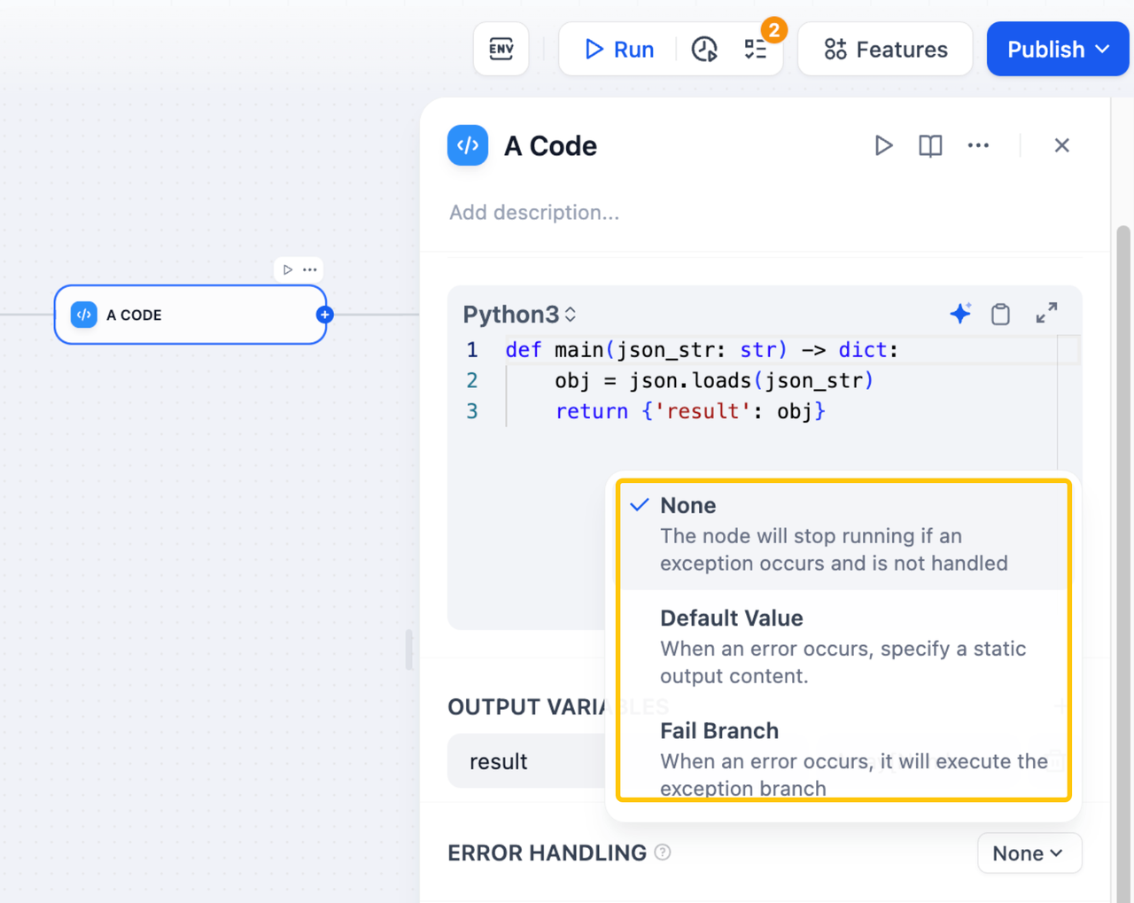Image resolution: width=1134 pixels, height=903 pixels.
Task: Copy the code with the clipboard icon
Action: 1001,314
